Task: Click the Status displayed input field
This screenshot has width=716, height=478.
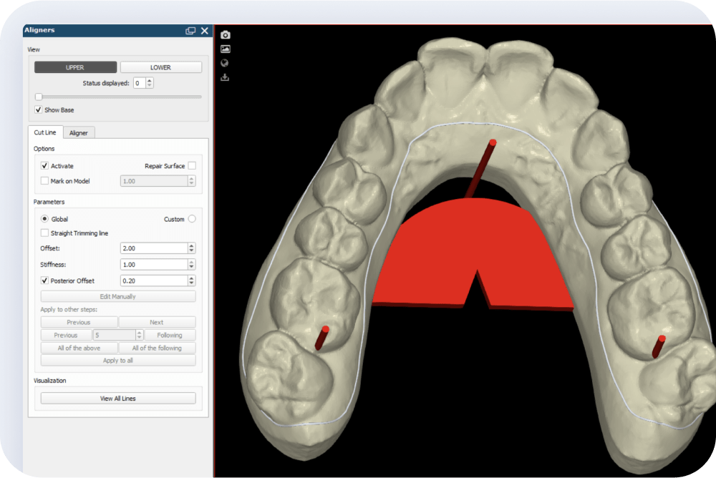Action: click(140, 83)
